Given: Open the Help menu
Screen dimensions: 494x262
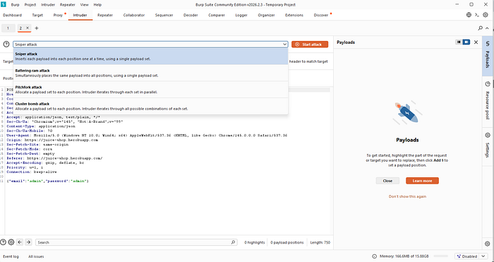Looking at the screenshot, I should (97, 5).
